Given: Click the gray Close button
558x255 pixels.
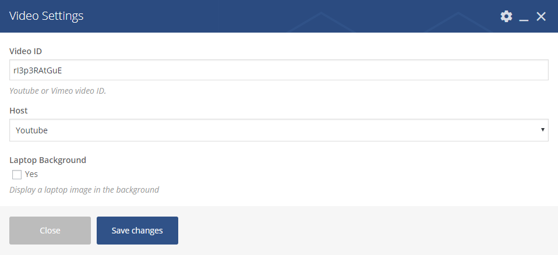Looking at the screenshot, I should (50, 231).
